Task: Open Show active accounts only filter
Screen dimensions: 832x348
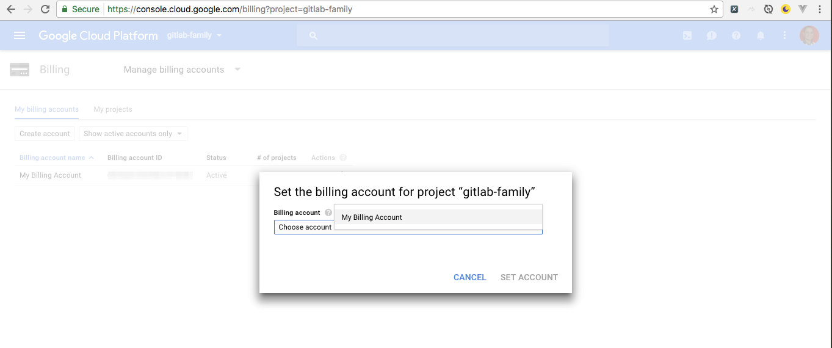Action: coord(133,134)
